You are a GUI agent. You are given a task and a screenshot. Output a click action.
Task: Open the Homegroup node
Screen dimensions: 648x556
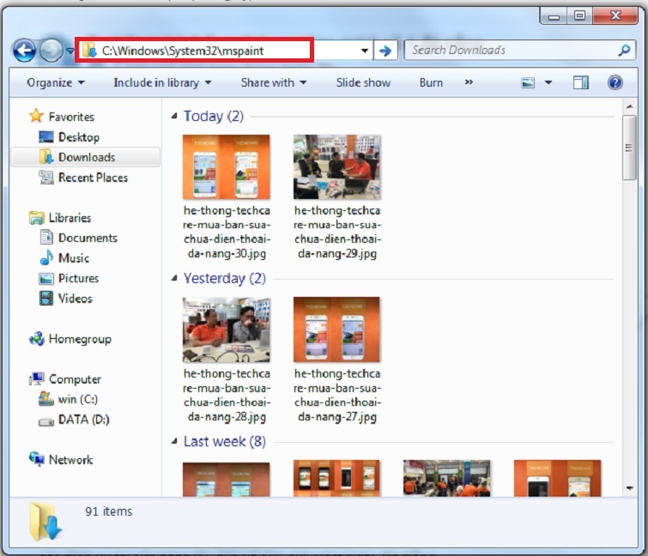coord(79,339)
